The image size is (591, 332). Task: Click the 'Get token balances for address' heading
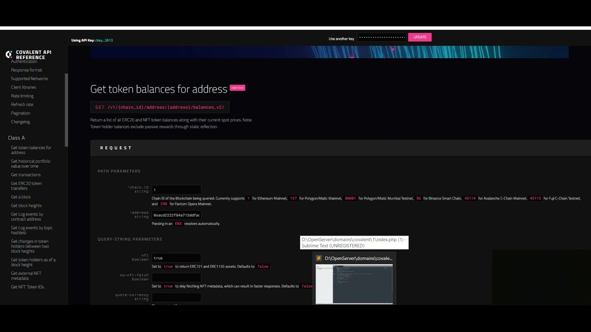point(159,89)
